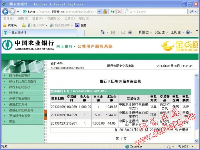
Task: Stop loading with the red X icon
Action: [119, 12]
